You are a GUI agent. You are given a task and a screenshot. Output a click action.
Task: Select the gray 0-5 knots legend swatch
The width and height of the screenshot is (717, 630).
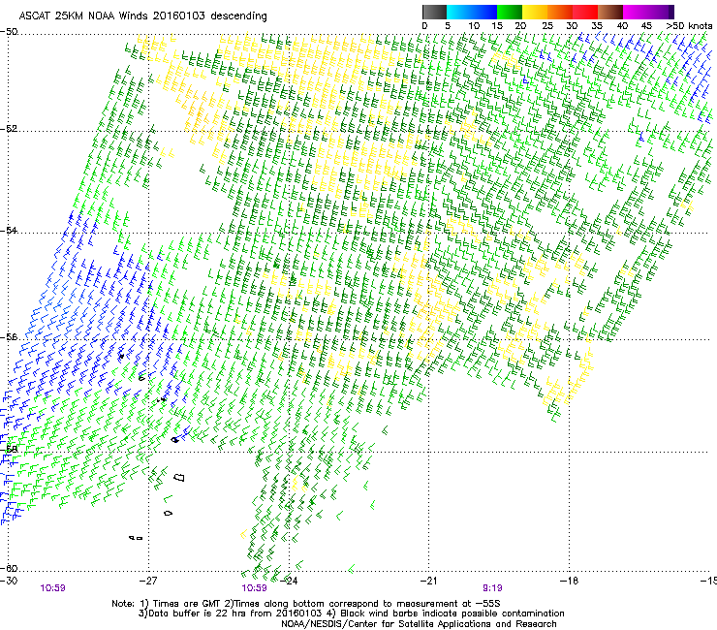(x=434, y=12)
